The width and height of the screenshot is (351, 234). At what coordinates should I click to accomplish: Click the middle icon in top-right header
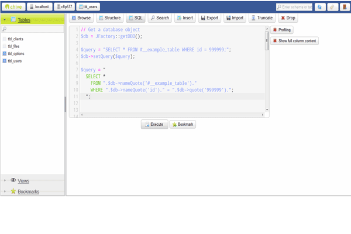(x=332, y=7)
